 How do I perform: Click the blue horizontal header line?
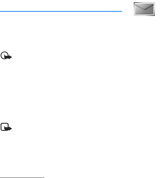click(x=61, y=11)
